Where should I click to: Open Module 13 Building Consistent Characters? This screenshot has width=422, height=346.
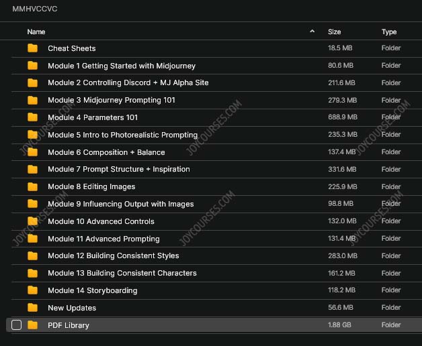click(122, 273)
